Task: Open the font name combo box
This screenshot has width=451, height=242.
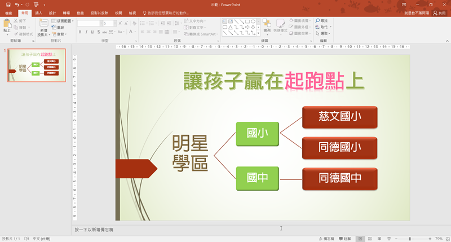Action: coord(90,23)
